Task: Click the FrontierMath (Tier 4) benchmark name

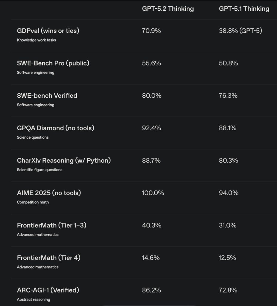Action: [x=49, y=258]
